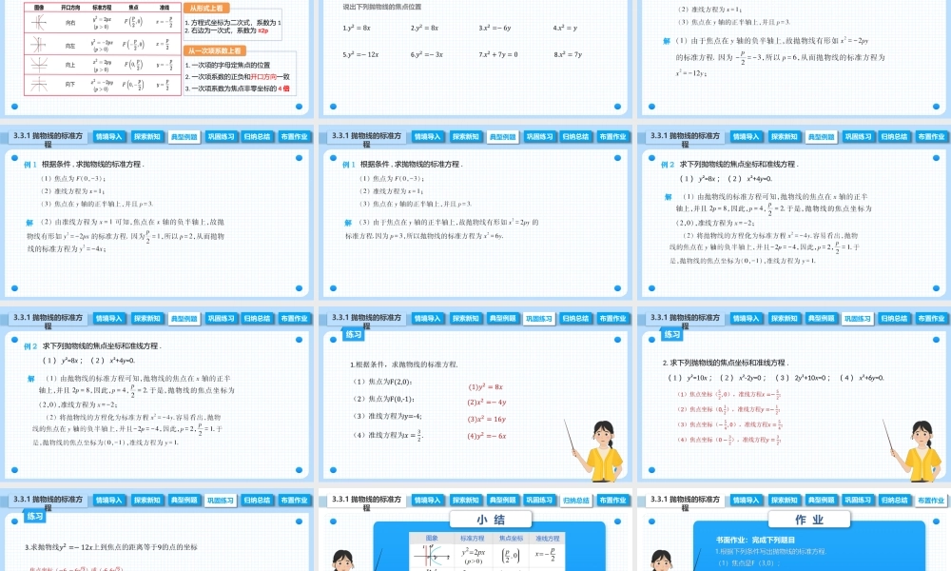This screenshot has width=951, height=571.
Task: Select the 准线方程 header in 小结 table
Action: (547, 539)
